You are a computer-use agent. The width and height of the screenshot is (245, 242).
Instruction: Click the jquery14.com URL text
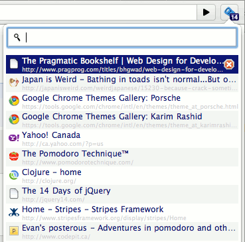pos(53,200)
